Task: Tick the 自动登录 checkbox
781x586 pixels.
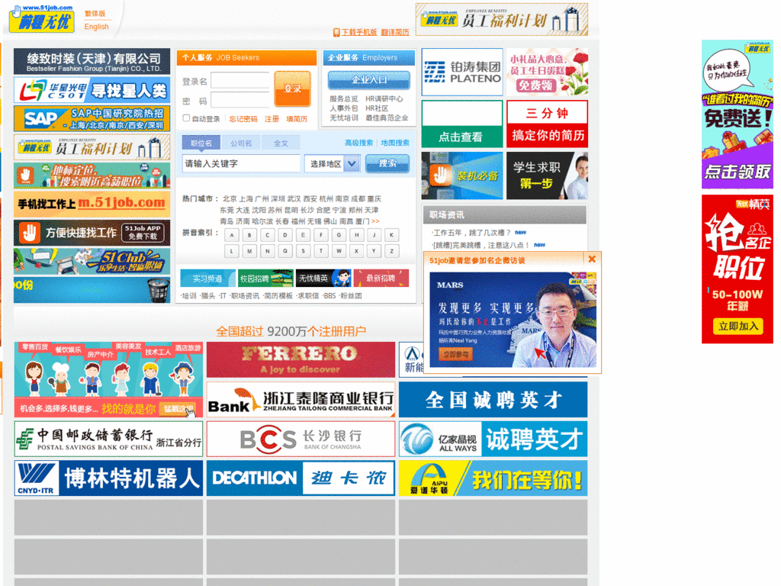Action: coord(186,118)
